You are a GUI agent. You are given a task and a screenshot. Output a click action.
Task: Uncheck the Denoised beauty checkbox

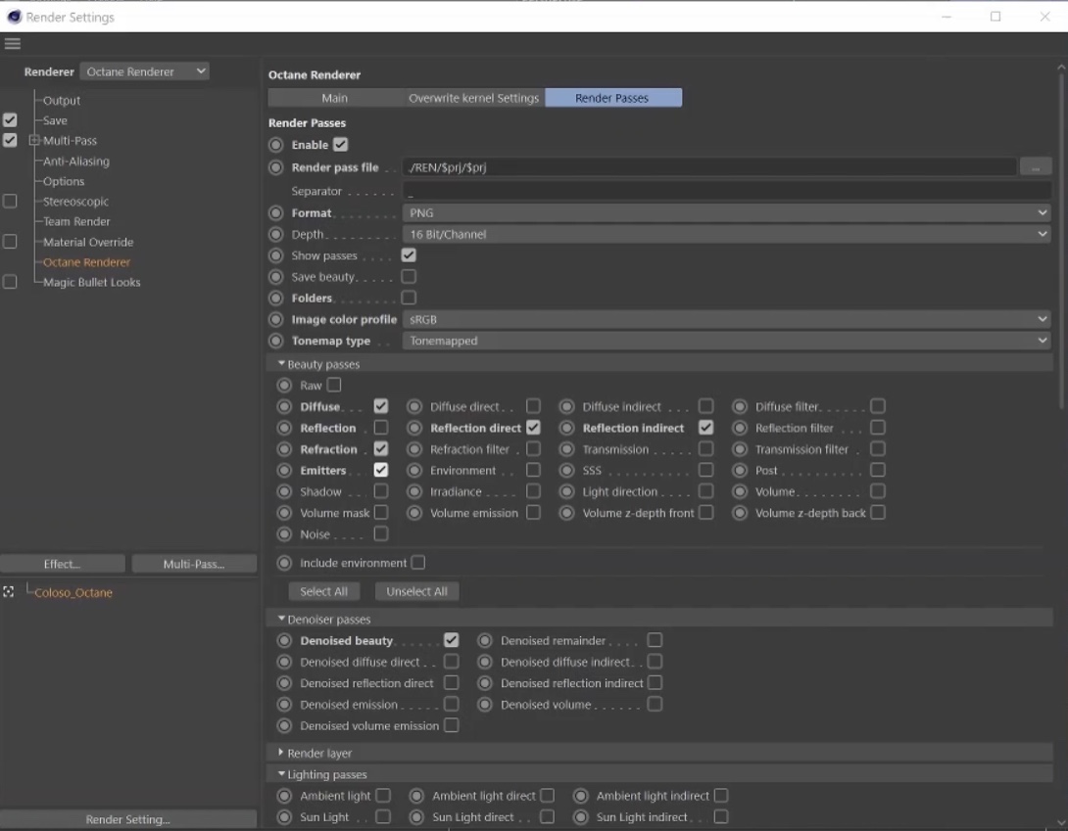[x=451, y=640]
